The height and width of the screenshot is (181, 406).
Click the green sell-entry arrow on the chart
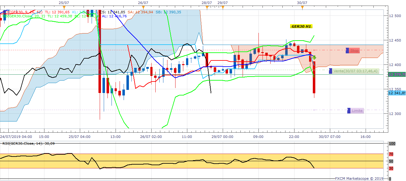(314, 57)
